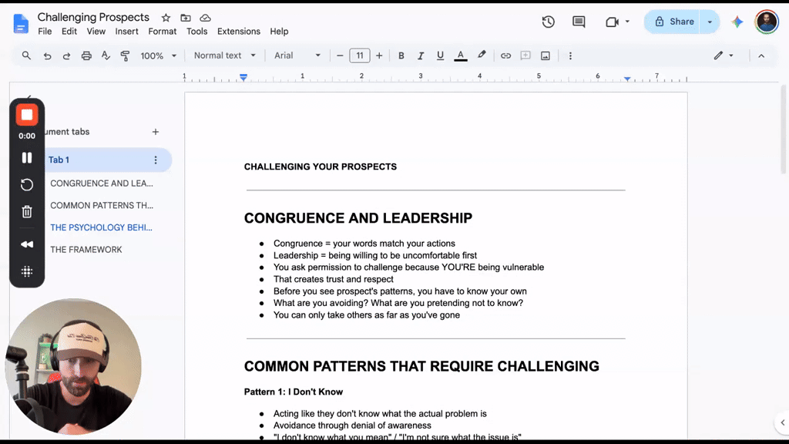Screen dimensions: 789x444
Task: Jump to THE PSYCHOLOGY BEHI... outline heading
Action: [x=101, y=227]
